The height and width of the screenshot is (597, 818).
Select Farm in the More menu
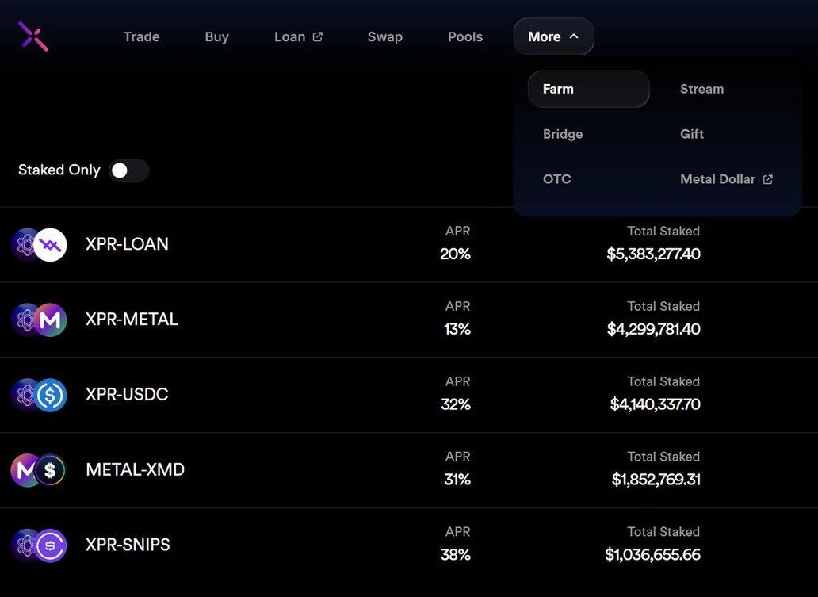(x=588, y=89)
